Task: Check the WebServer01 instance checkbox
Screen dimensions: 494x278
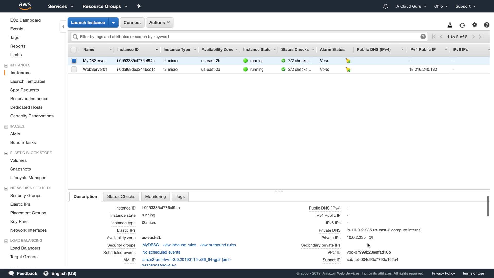Action: pyautogui.click(x=74, y=69)
